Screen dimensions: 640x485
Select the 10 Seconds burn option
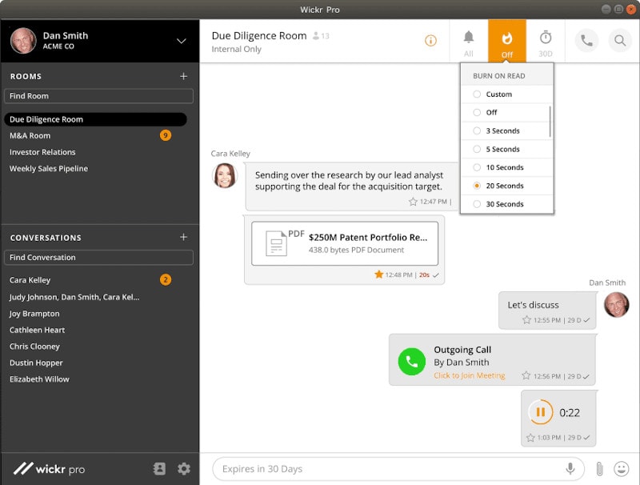coord(506,167)
